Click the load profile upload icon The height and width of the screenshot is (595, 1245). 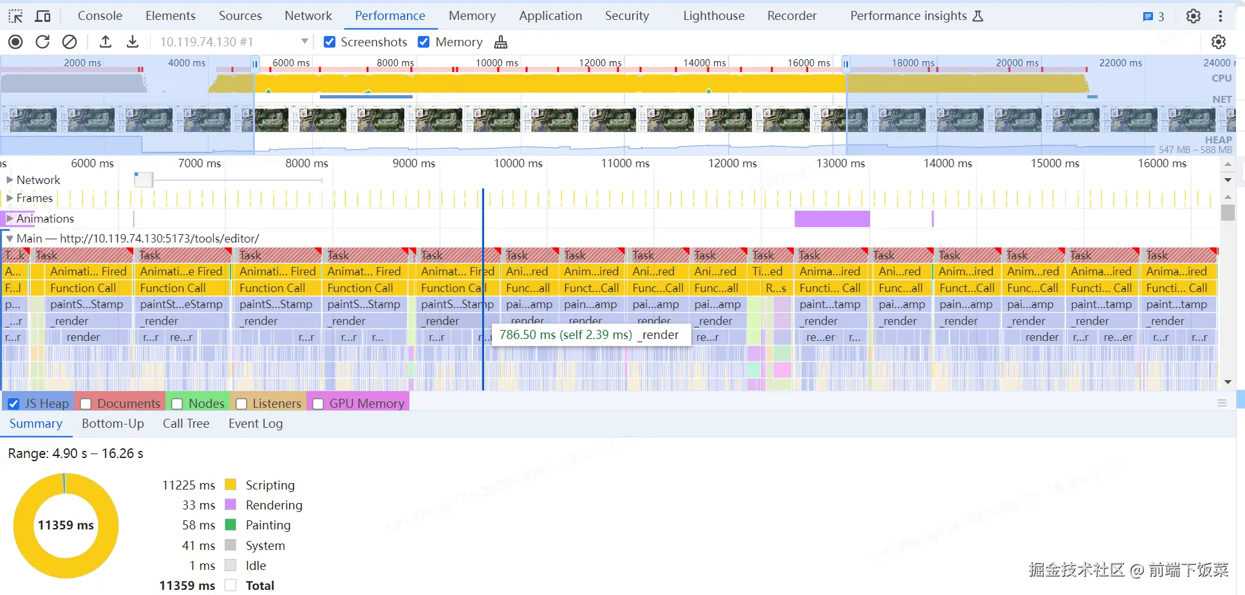click(x=106, y=42)
